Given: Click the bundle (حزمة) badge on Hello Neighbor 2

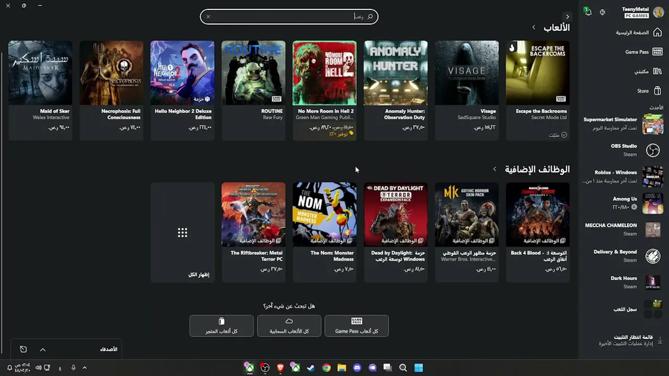Looking at the screenshot, I should click(202, 99).
